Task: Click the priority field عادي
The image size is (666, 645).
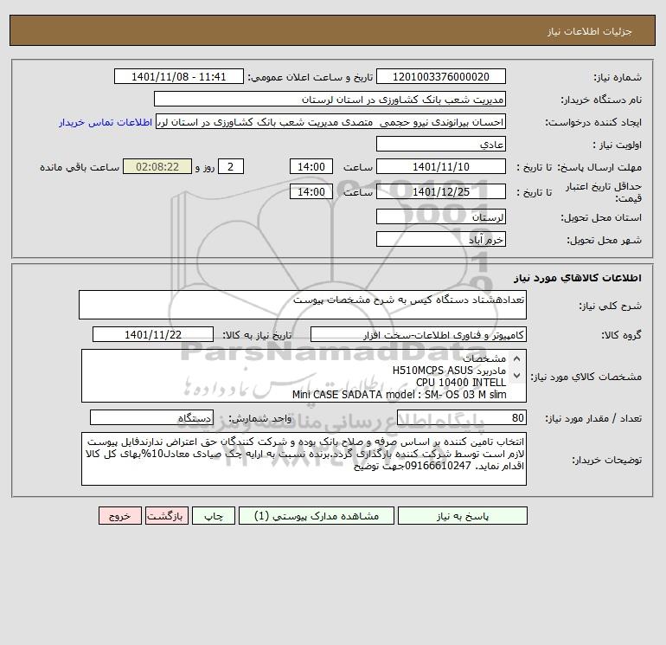Action: (441, 144)
